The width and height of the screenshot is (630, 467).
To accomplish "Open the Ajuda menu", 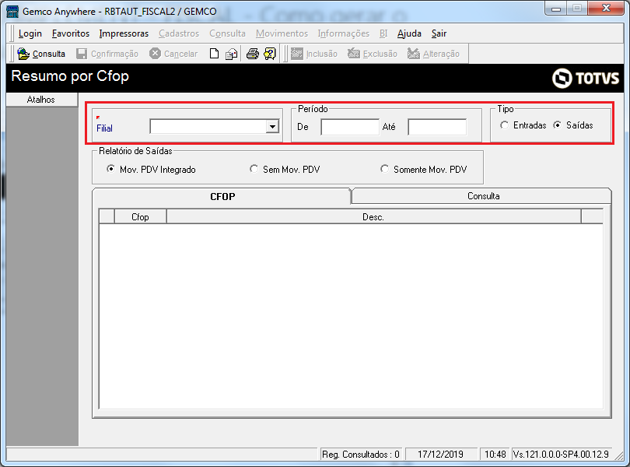I will pos(409,33).
